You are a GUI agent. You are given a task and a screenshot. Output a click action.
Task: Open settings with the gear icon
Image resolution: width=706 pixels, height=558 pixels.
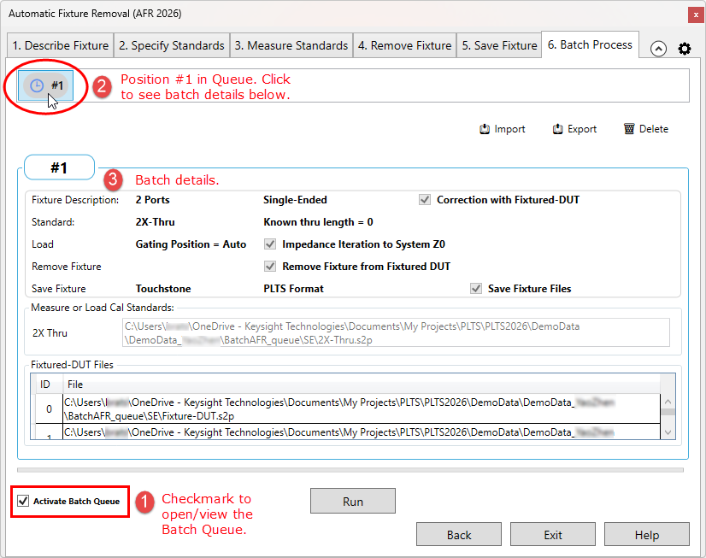(x=684, y=49)
